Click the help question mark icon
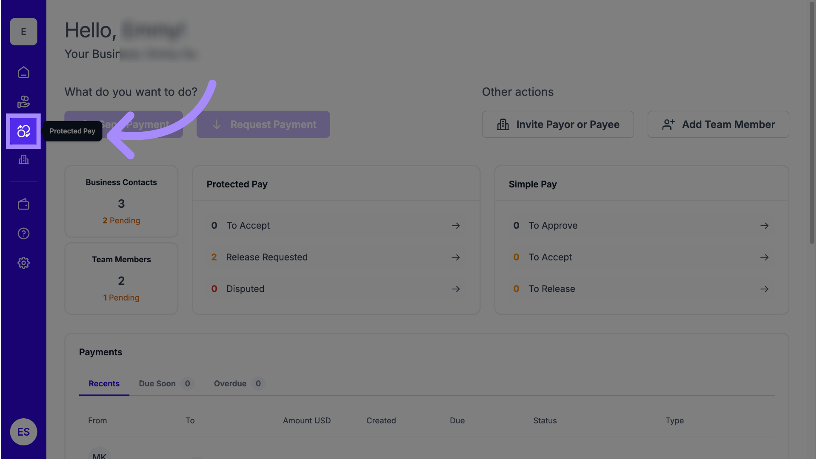The width and height of the screenshot is (817, 459). coord(23,233)
